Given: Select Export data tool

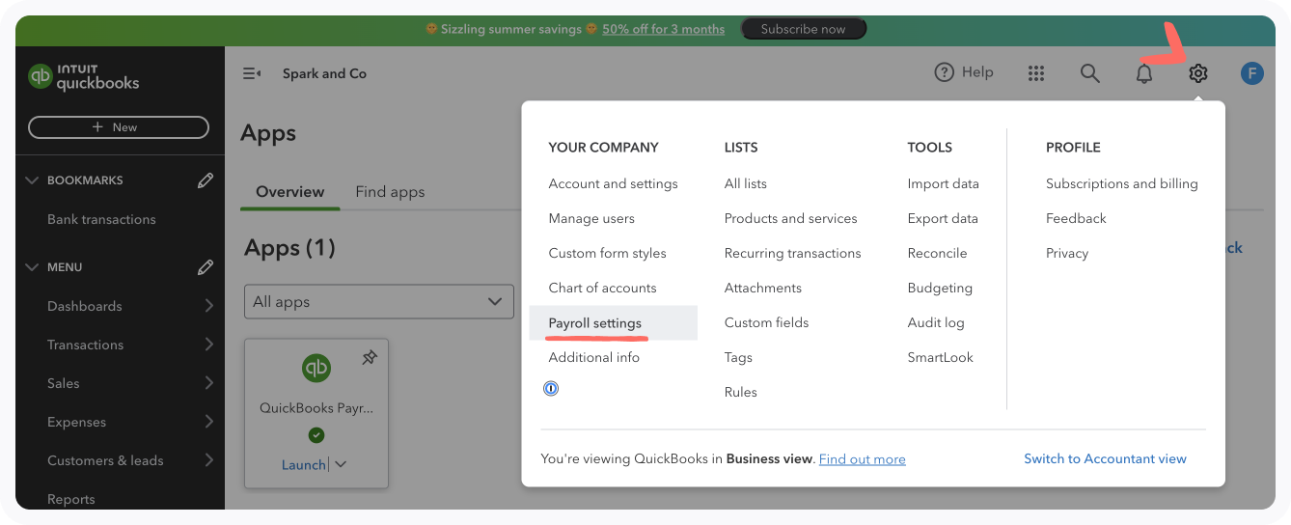Looking at the screenshot, I should click(943, 218).
